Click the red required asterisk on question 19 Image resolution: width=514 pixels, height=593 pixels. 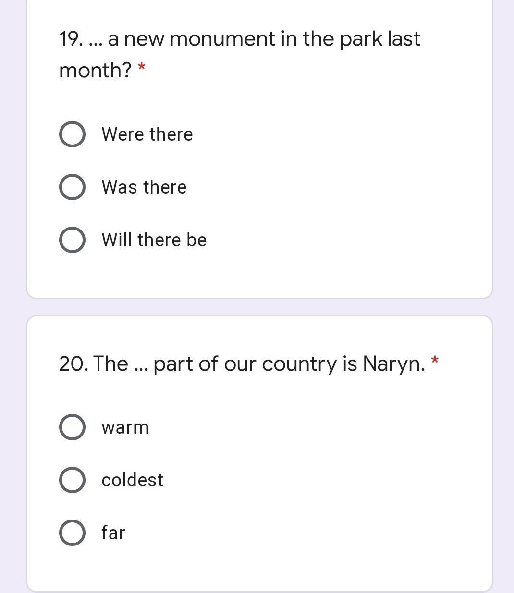141,68
